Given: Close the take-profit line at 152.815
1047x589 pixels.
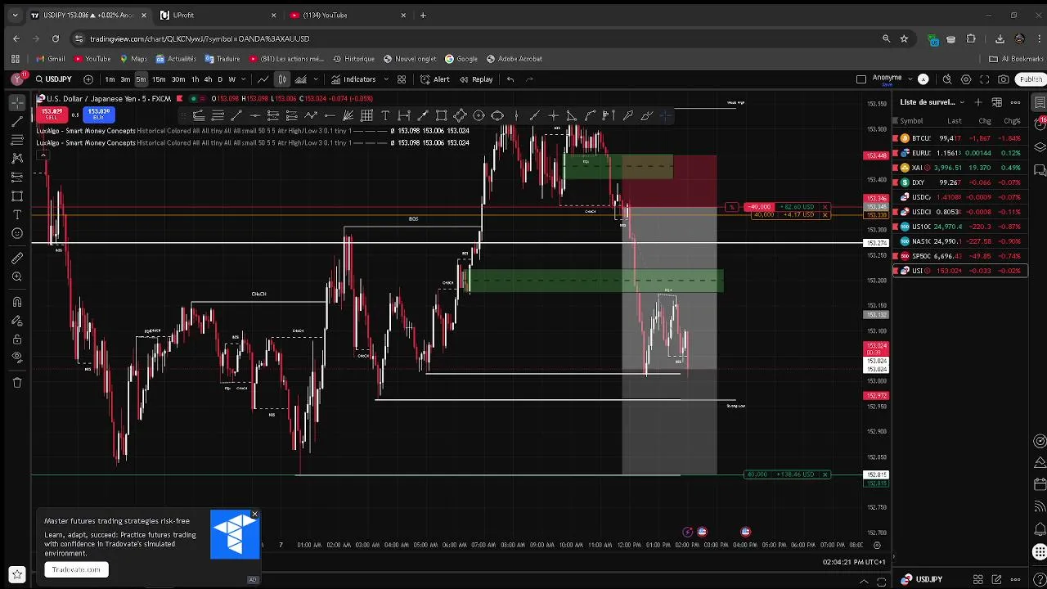Looking at the screenshot, I should click(825, 474).
